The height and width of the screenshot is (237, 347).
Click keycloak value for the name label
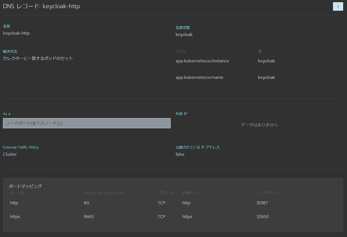pyautogui.click(x=266, y=78)
